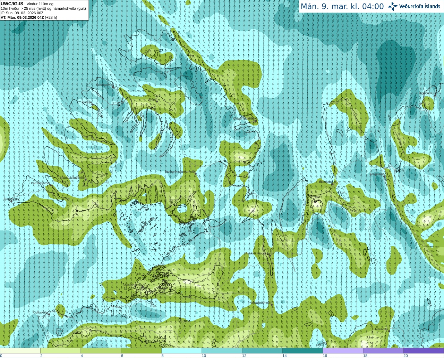Image resolution: width=444 pixels, height=358 pixels.
Task: Click the 0–2 m/s pale yellow legend swatch
Action: [x=20, y=351]
